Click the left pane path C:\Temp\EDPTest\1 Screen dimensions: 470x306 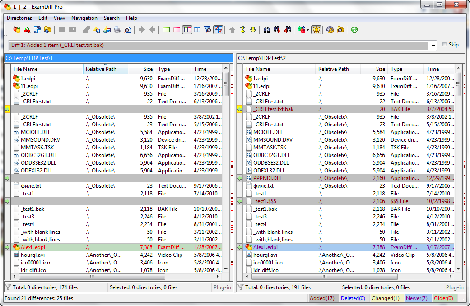(119, 58)
